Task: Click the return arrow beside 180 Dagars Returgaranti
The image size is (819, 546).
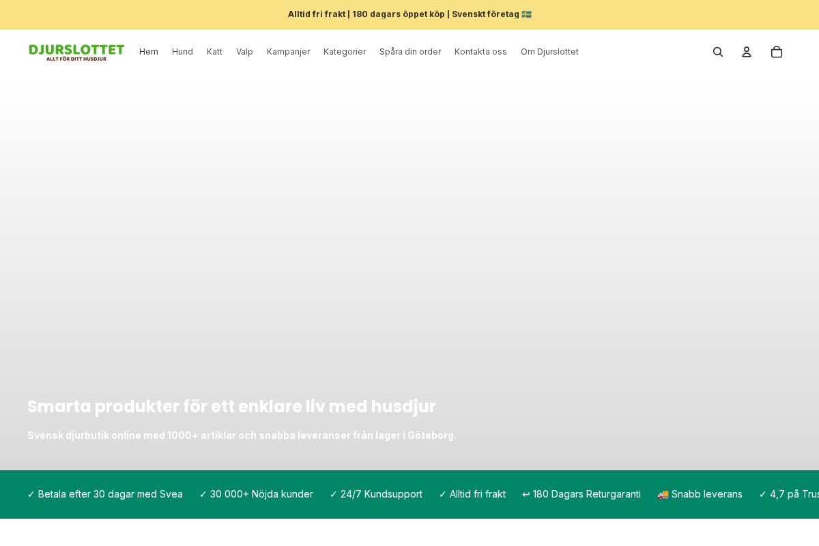Action: point(525,494)
